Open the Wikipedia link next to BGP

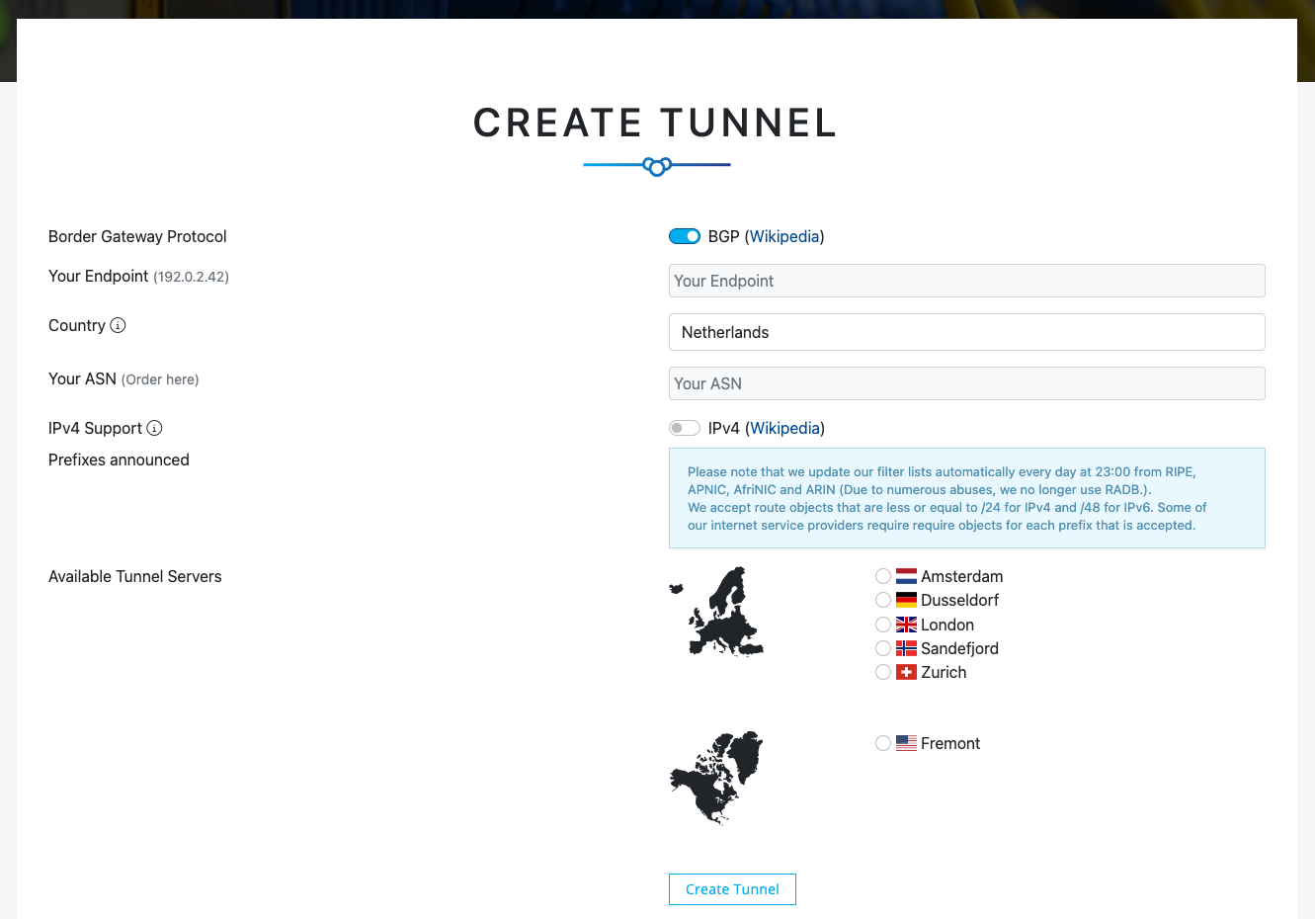(784, 236)
